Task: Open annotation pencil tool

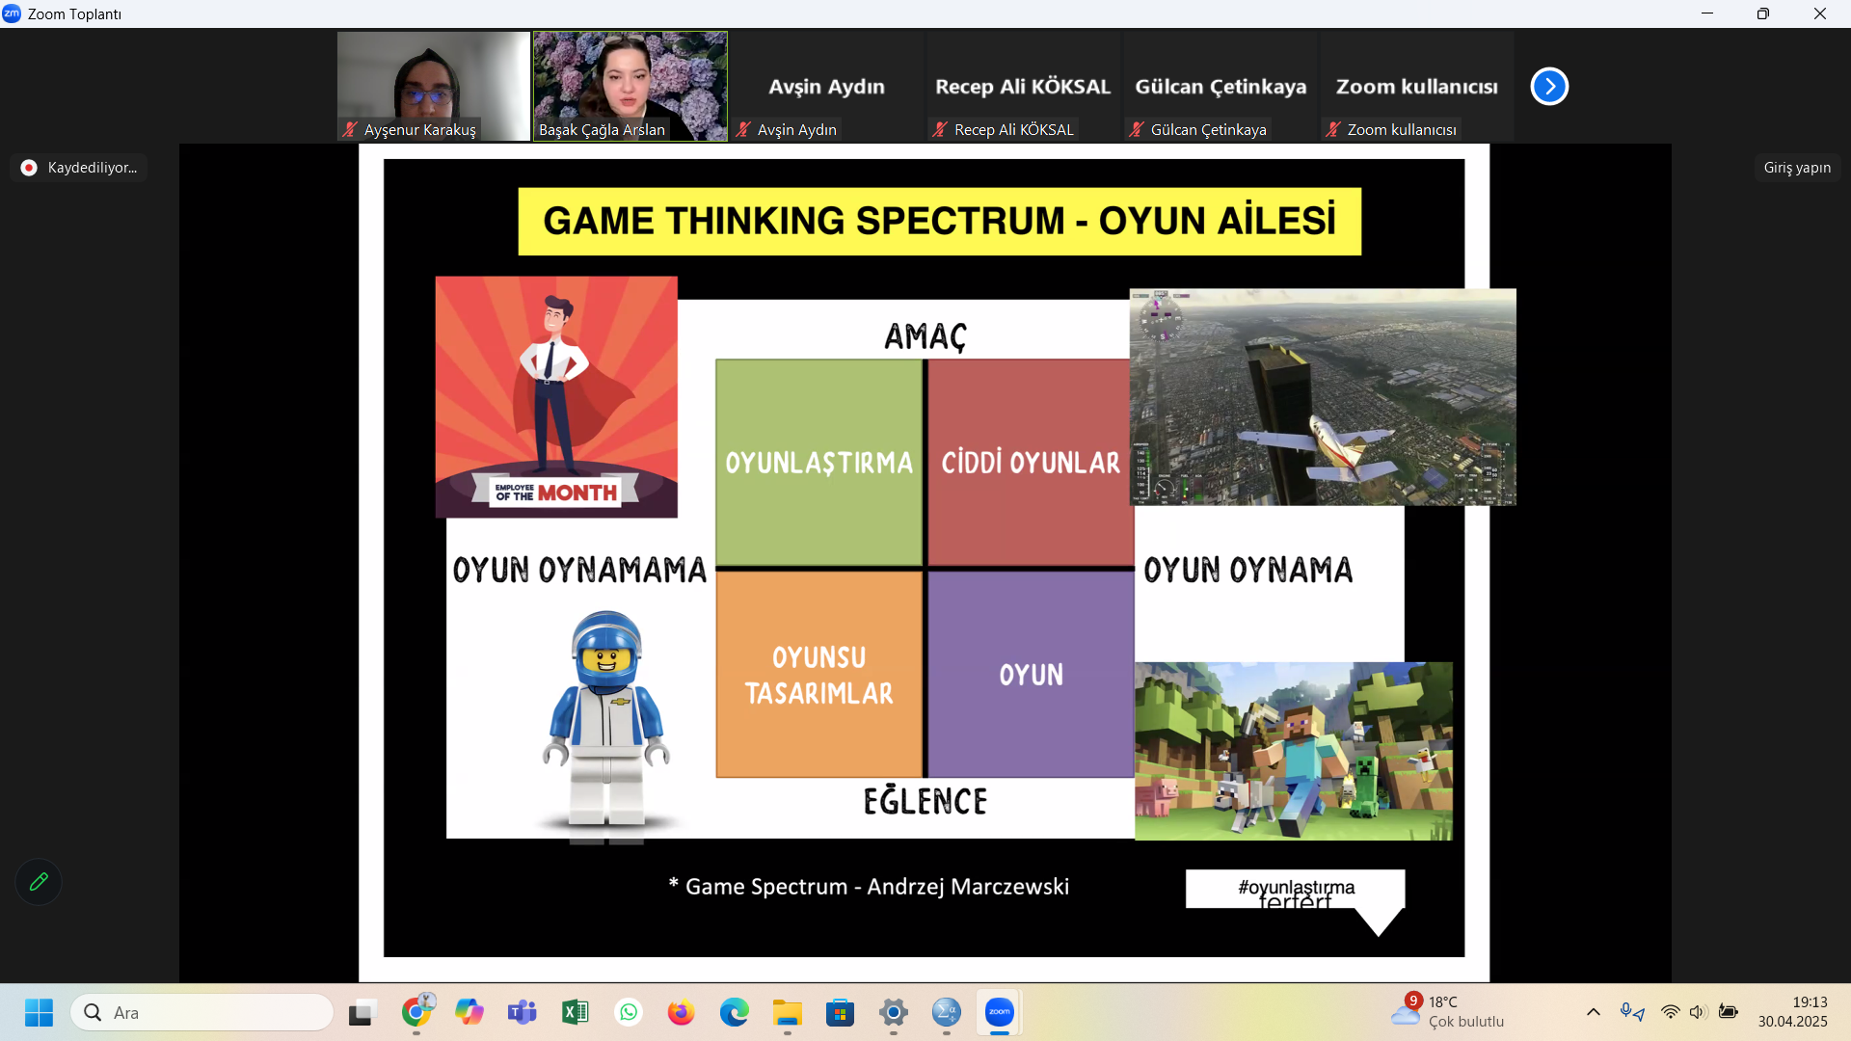Action: point(39,882)
